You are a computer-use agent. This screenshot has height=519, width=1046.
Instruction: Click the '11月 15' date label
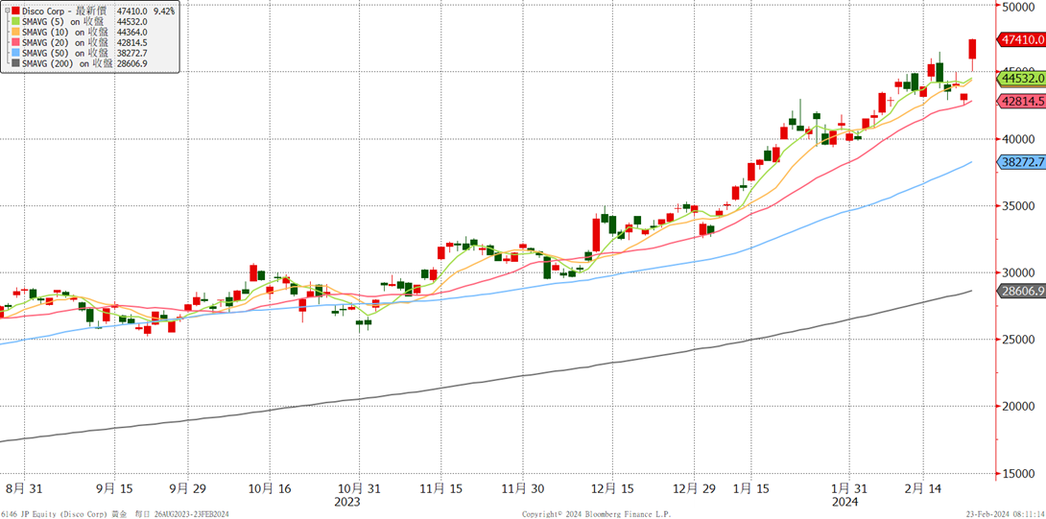tap(440, 489)
